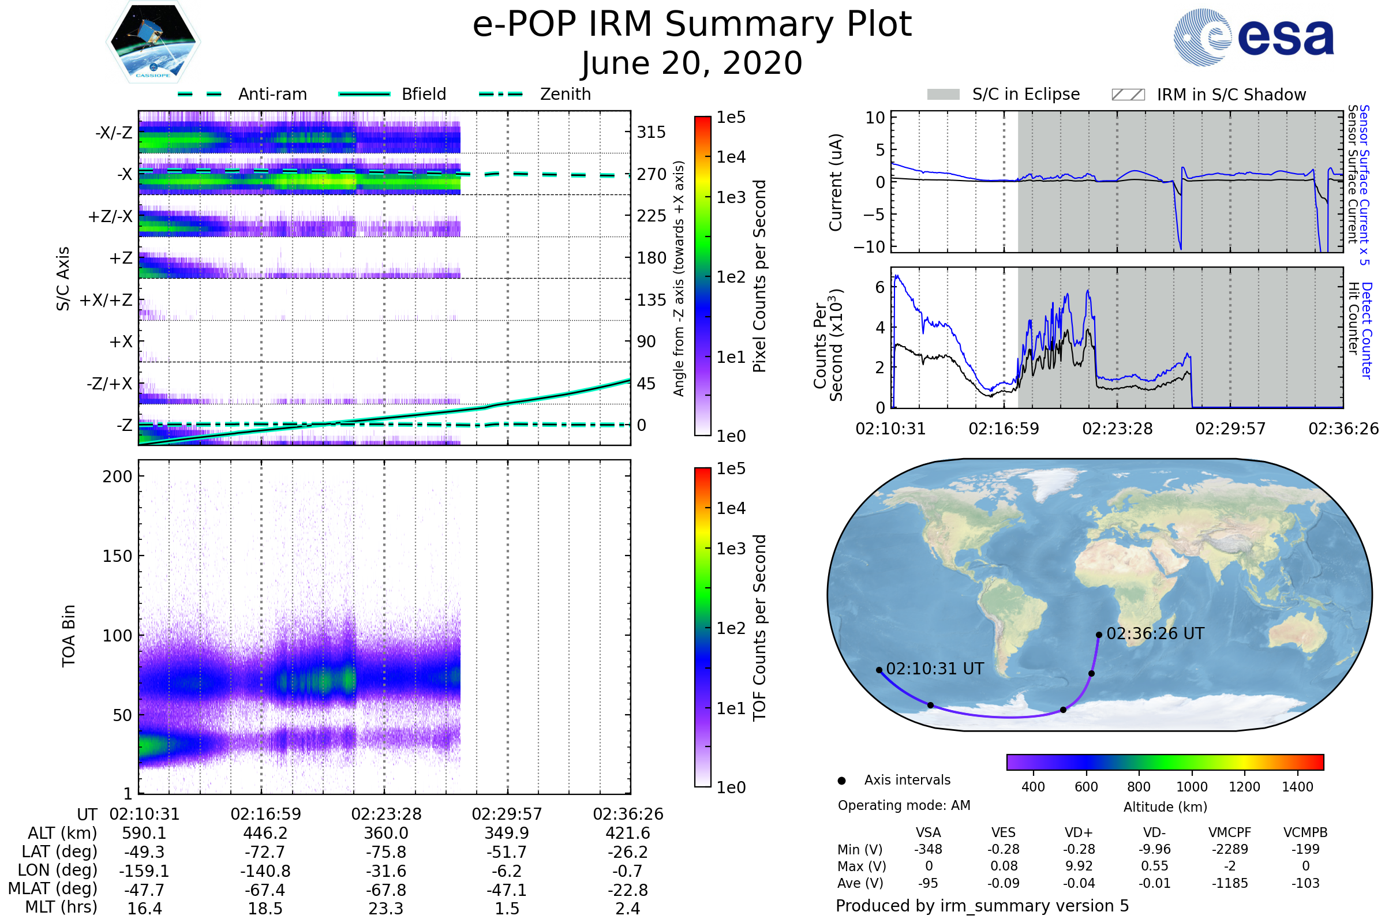
Task: Click the IRM in S/C Shadow hatch swatch
Action: (x=1128, y=95)
